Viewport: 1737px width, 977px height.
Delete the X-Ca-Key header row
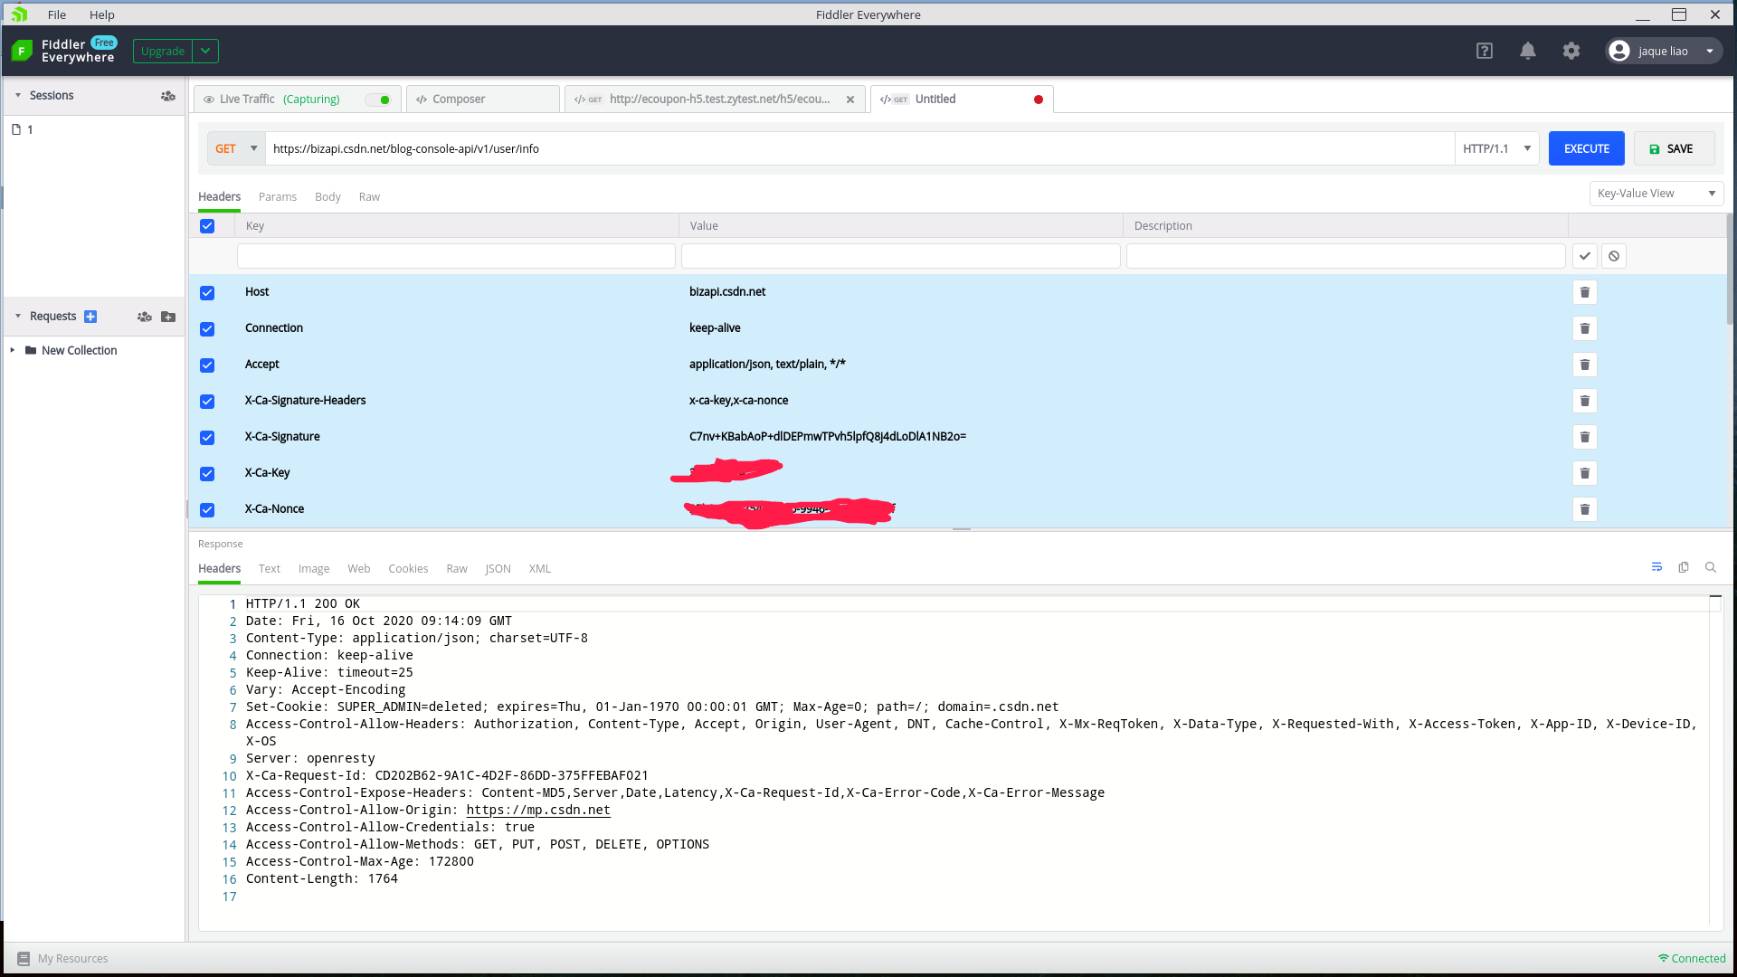[1585, 473]
